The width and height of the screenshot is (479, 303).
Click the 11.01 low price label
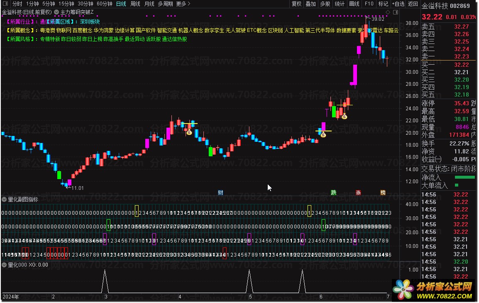click(x=77, y=188)
